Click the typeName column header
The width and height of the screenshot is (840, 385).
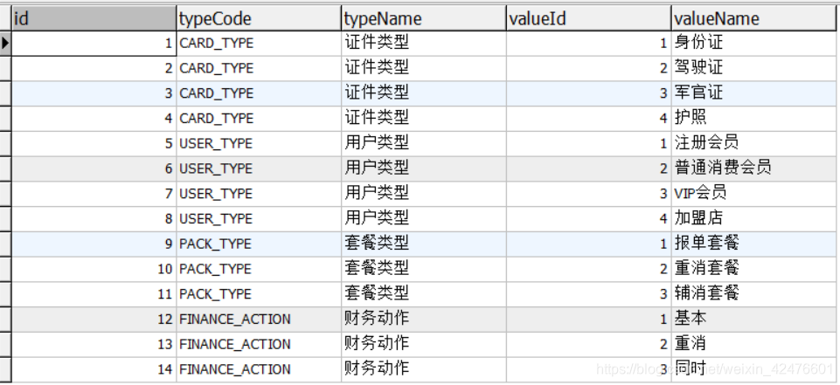click(424, 18)
